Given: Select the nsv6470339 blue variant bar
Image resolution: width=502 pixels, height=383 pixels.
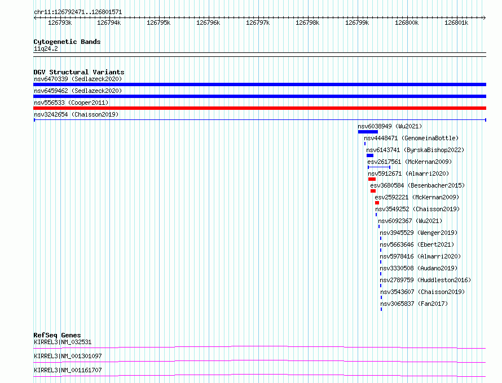Looking at the screenshot, I should tap(259, 84).
